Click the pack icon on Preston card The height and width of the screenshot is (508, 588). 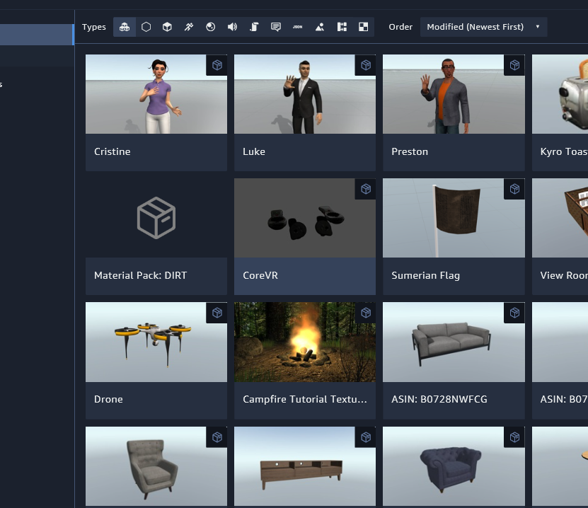(x=514, y=65)
